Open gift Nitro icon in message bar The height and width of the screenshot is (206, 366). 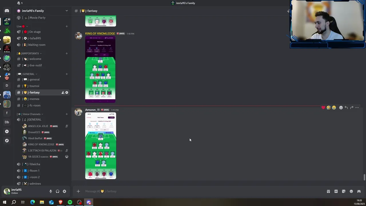pyautogui.click(x=328, y=191)
